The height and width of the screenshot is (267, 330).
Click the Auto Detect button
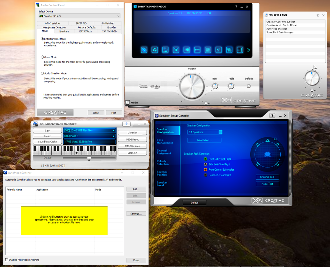tap(204, 140)
